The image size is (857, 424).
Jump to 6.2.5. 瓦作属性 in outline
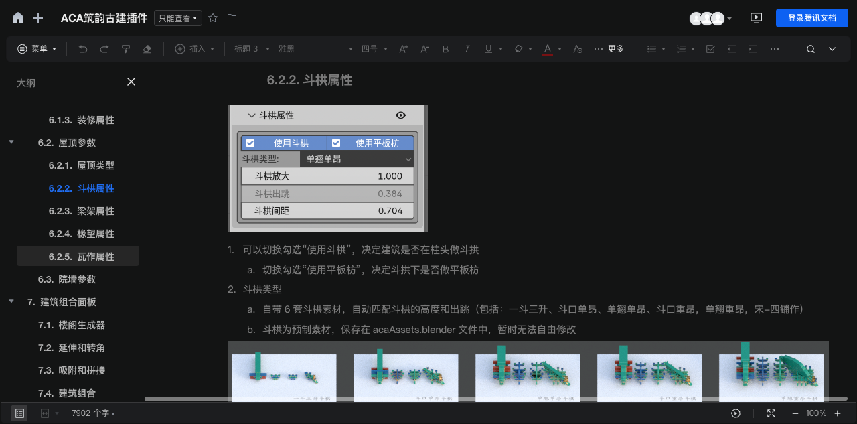[x=78, y=257]
